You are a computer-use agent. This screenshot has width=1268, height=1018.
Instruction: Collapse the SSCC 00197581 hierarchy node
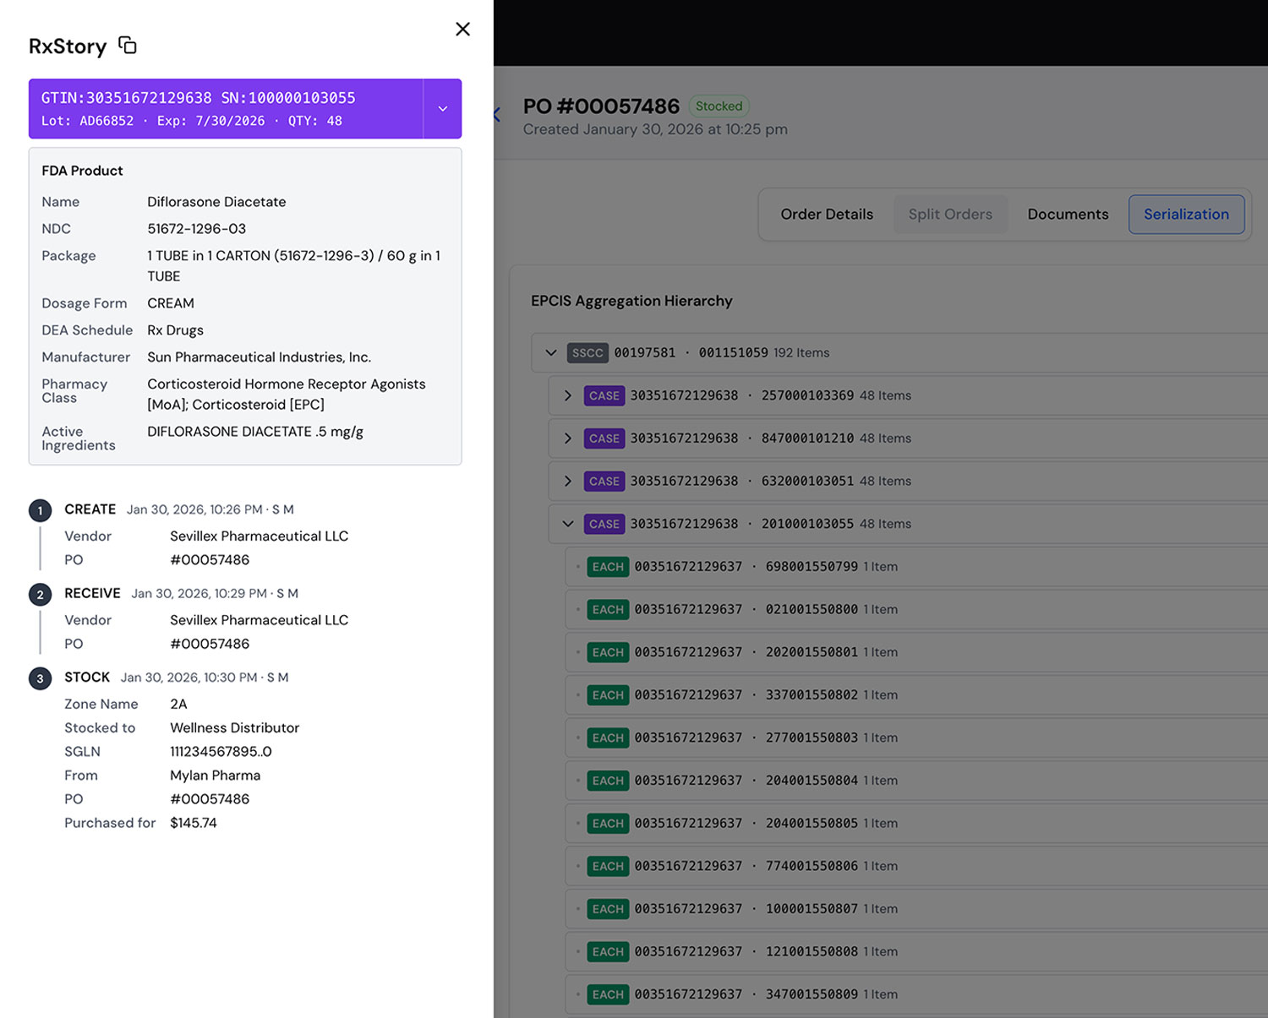click(x=551, y=352)
